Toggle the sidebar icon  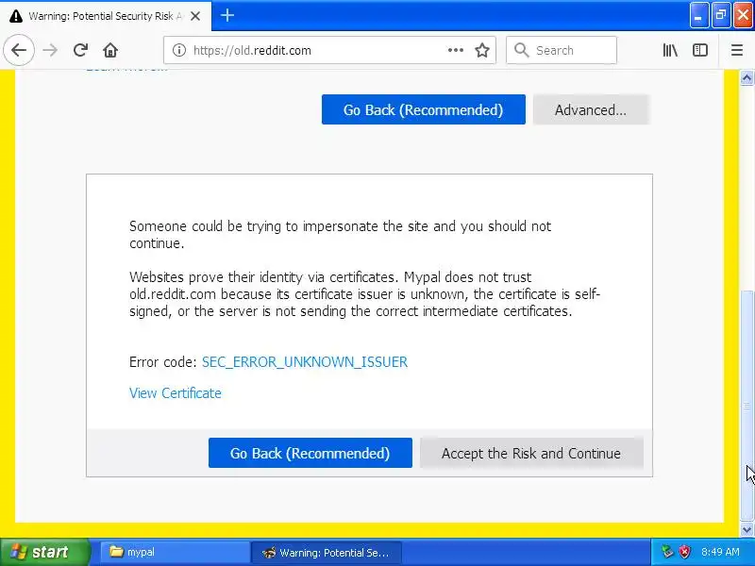tap(699, 50)
